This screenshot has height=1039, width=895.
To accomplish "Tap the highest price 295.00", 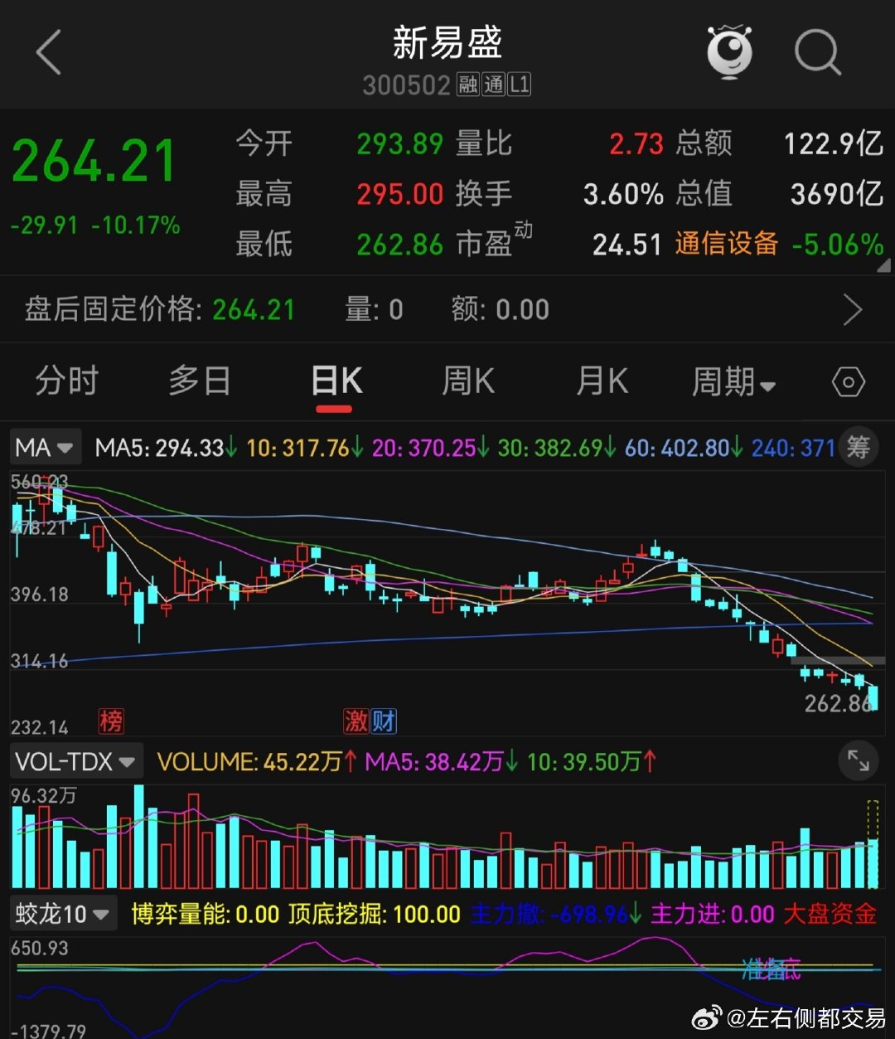I will coord(400,194).
